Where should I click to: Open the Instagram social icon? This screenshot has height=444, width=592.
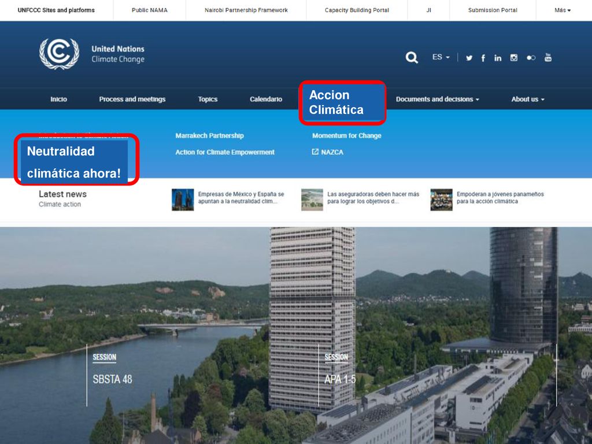click(514, 57)
